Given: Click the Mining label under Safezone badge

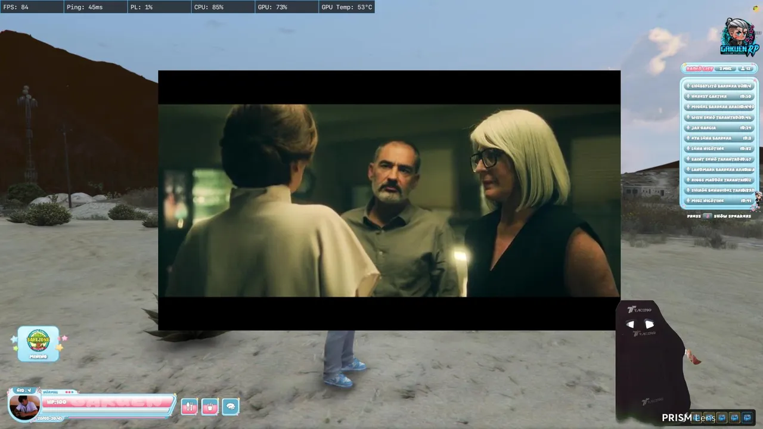Looking at the screenshot, I should tap(38, 356).
